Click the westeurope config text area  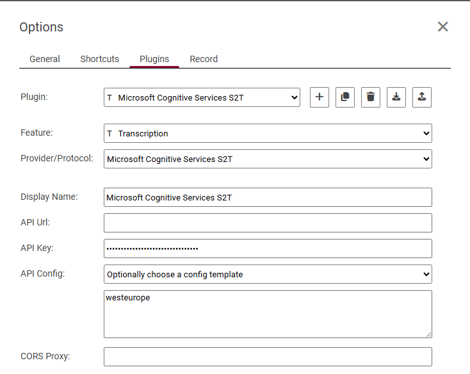268,314
